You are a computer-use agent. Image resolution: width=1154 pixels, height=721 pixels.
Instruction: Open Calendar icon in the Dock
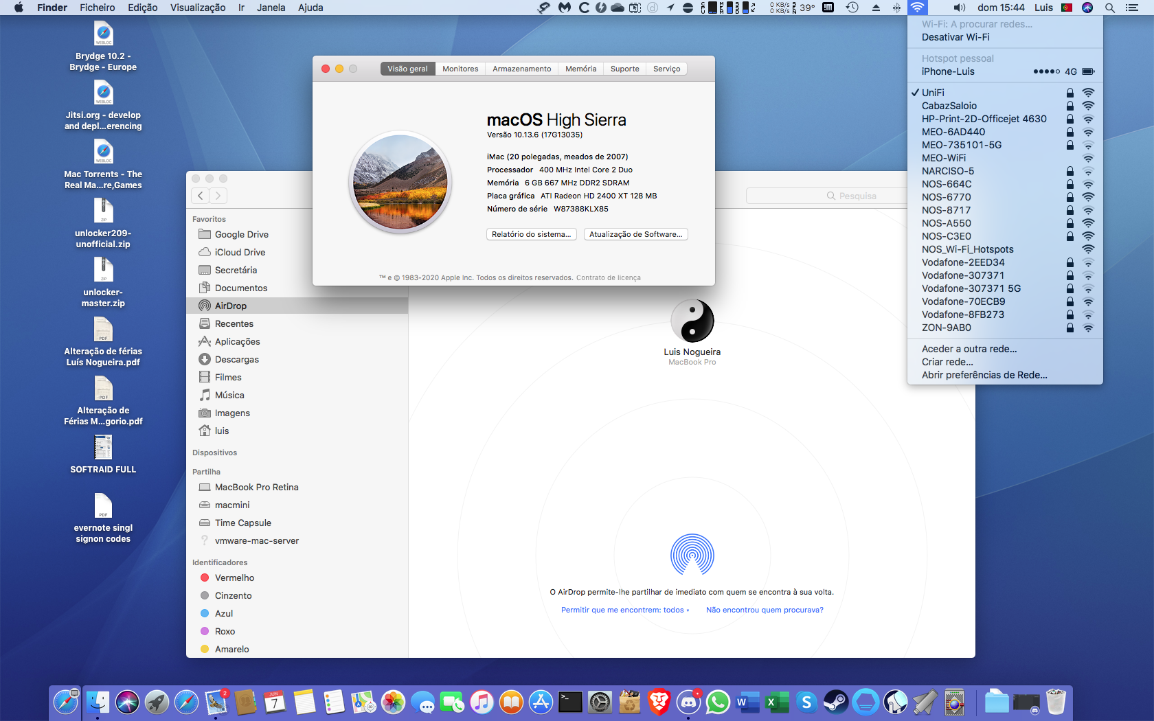tap(275, 702)
